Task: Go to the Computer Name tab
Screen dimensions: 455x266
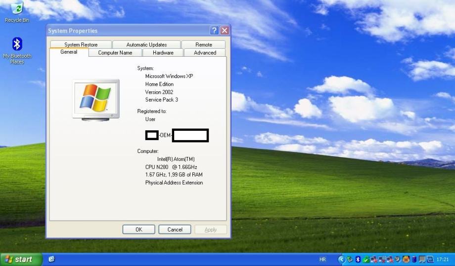Action: [115, 53]
